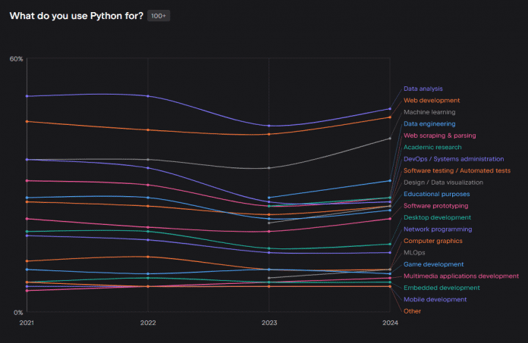Click the MLOps legend entry
Screen dimensions: 528x343
[x=414, y=252]
